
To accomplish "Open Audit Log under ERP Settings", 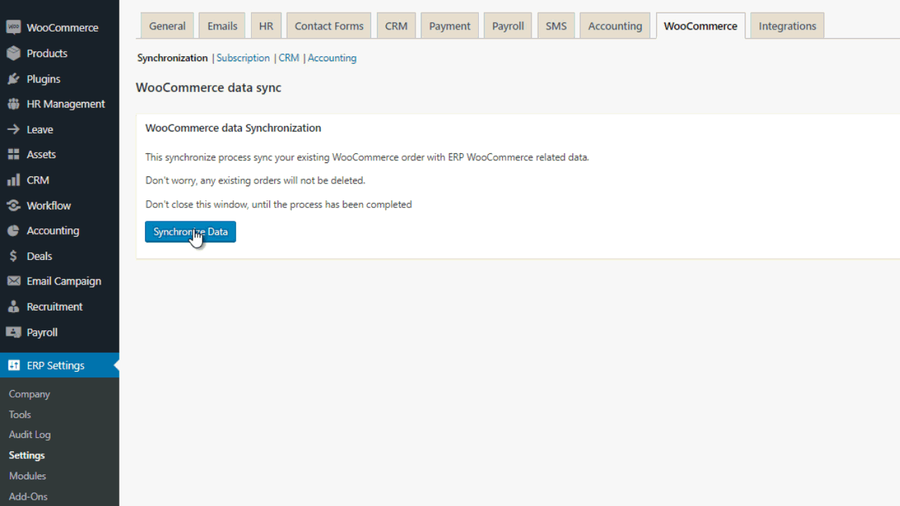I will click(x=30, y=435).
